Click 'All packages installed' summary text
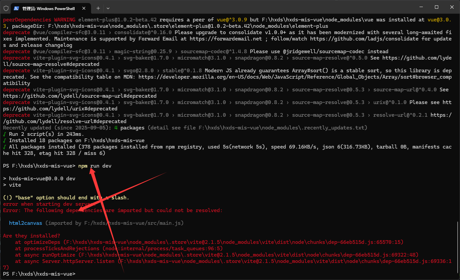Viewport: 460px width, 280px height. (42, 147)
